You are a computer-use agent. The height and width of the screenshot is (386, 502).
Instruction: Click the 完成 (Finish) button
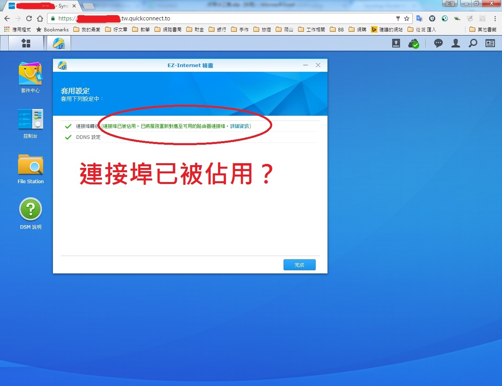click(300, 265)
